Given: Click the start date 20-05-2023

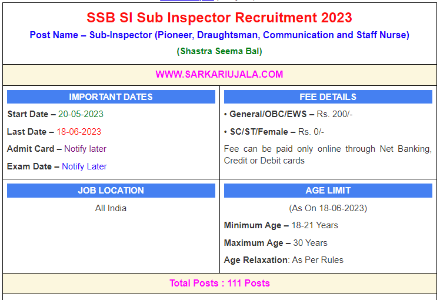Looking at the screenshot, I should pyautogui.click(x=81, y=114).
